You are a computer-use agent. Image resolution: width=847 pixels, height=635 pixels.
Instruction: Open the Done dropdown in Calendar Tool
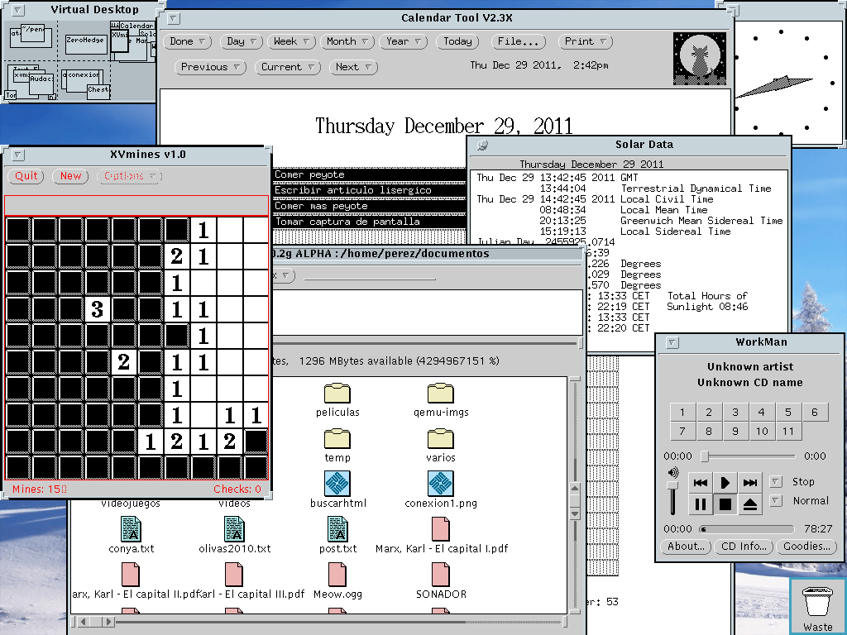click(x=187, y=41)
